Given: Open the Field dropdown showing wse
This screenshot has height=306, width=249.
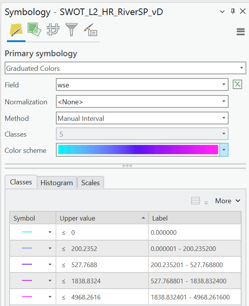Looking at the screenshot, I should (142, 85).
